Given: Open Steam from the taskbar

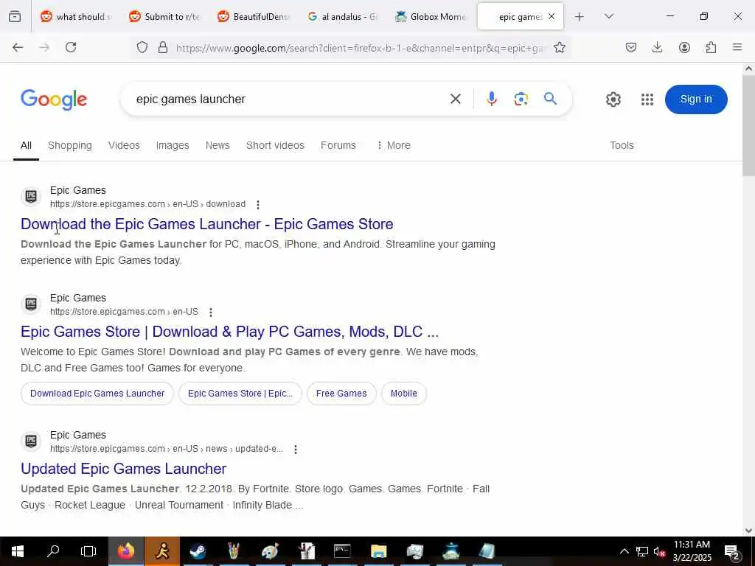Looking at the screenshot, I should [198, 551].
